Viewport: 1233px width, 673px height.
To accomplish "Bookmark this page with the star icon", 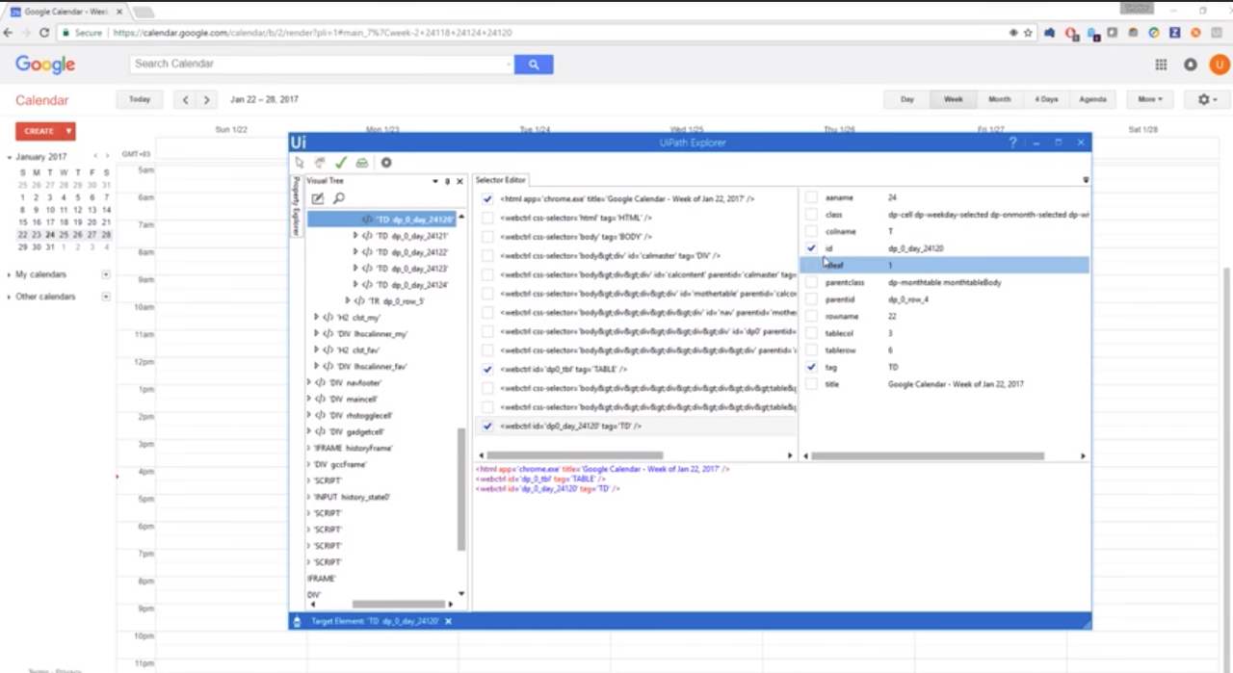I will point(1028,33).
